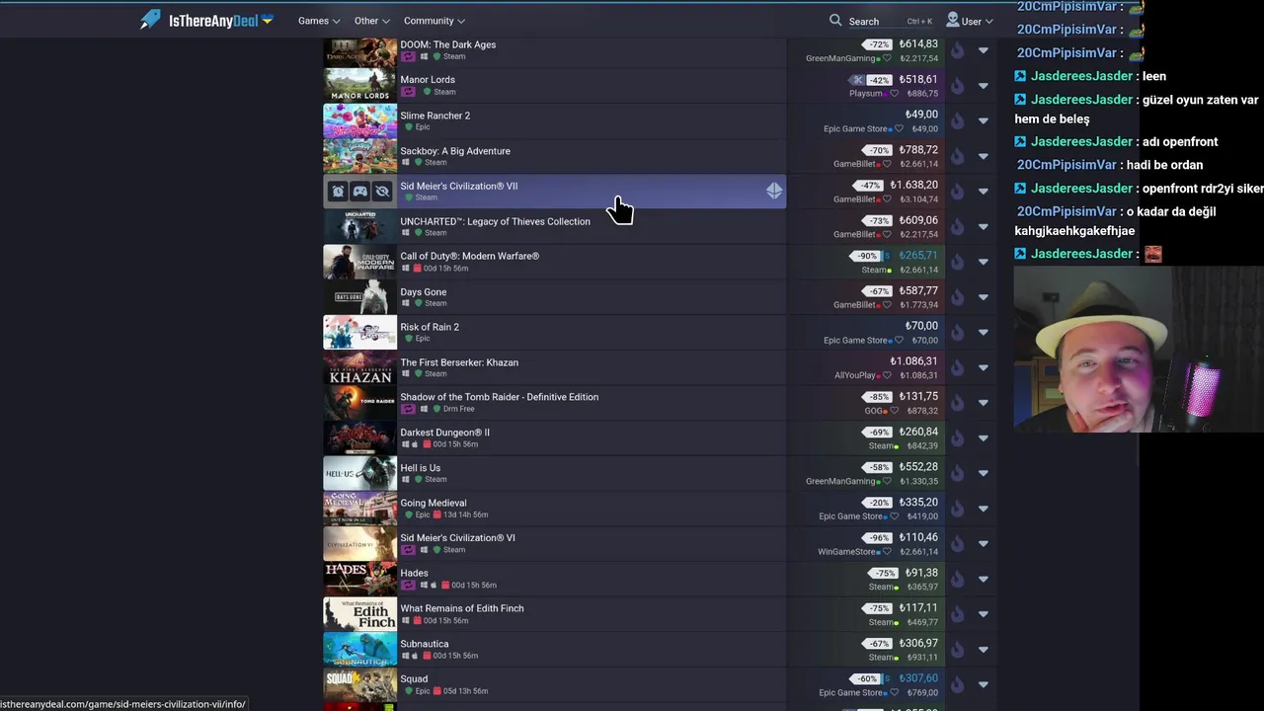This screenshot has width=1264, height=711.
Task: Click flame icon on Going Medieval row
Action: 957,509
